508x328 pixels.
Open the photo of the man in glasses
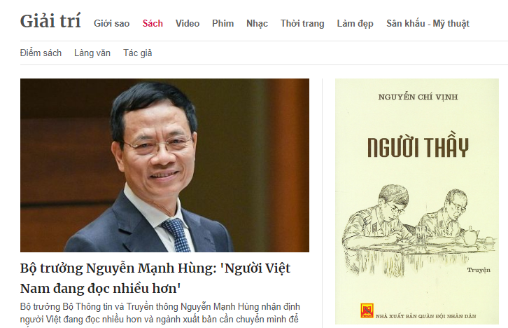pos(164,165)
